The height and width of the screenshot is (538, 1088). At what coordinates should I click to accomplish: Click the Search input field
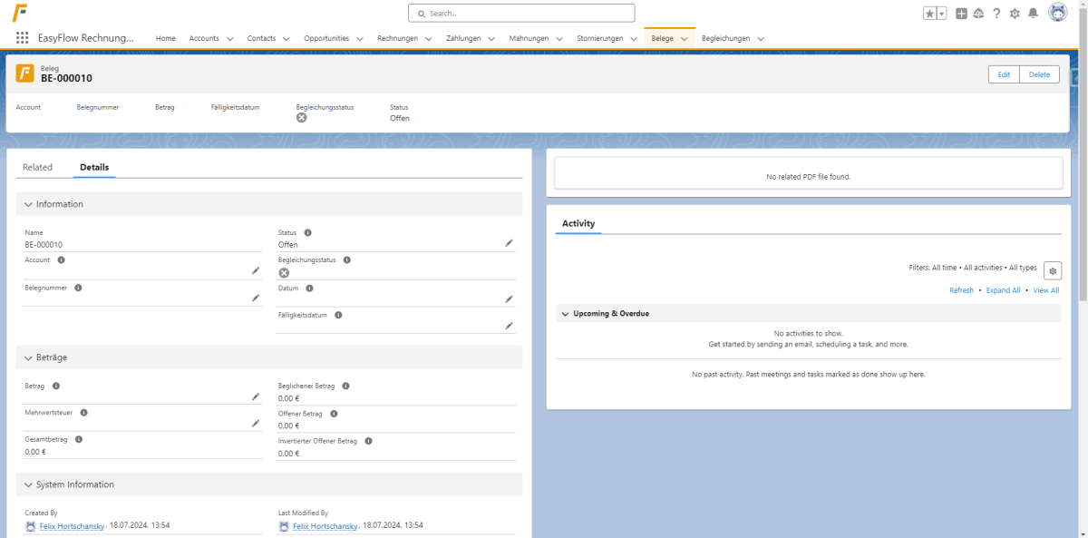pos(521,13)
